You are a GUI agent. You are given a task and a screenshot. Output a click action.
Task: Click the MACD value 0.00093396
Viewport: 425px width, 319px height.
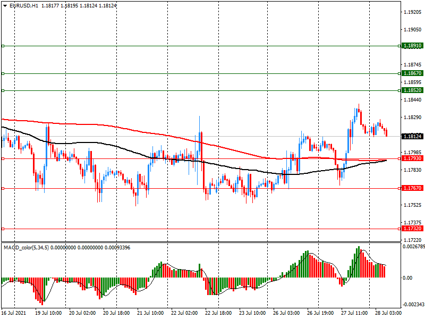117,248
